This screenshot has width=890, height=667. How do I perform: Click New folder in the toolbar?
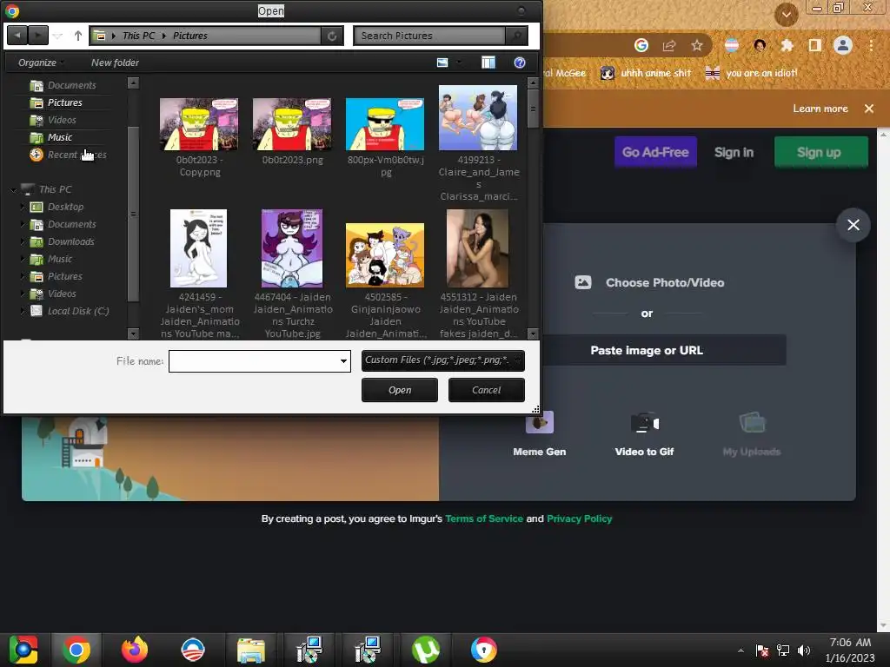coord(115,63)
